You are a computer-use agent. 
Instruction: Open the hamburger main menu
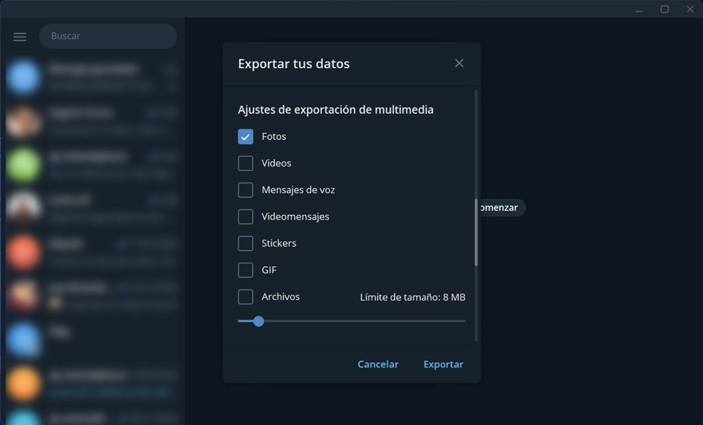(x=20, y=37)
